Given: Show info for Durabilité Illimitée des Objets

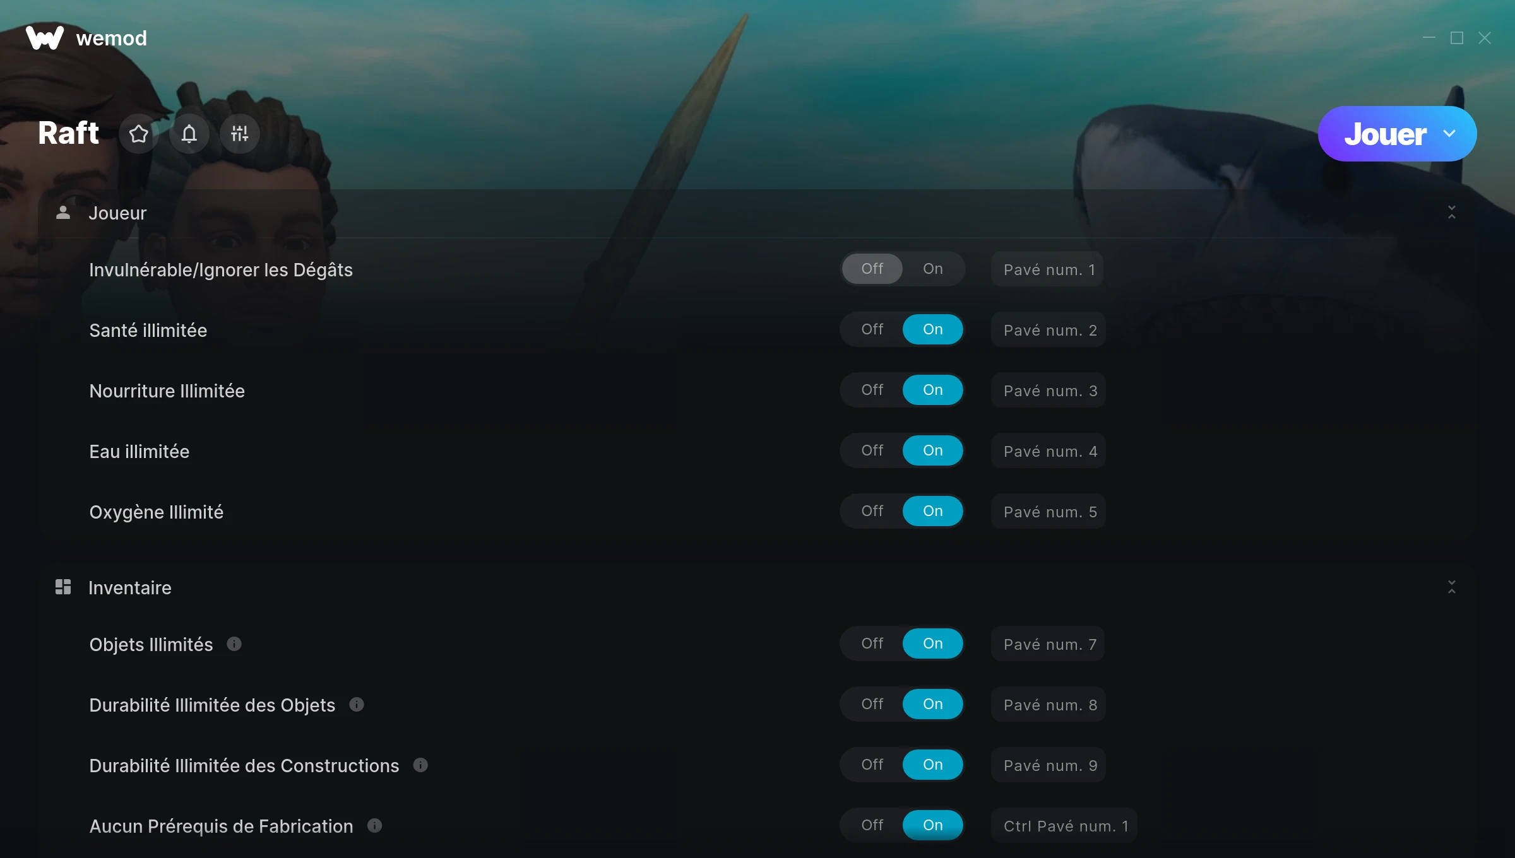Looking at the screenshot, I should (357, 704).
